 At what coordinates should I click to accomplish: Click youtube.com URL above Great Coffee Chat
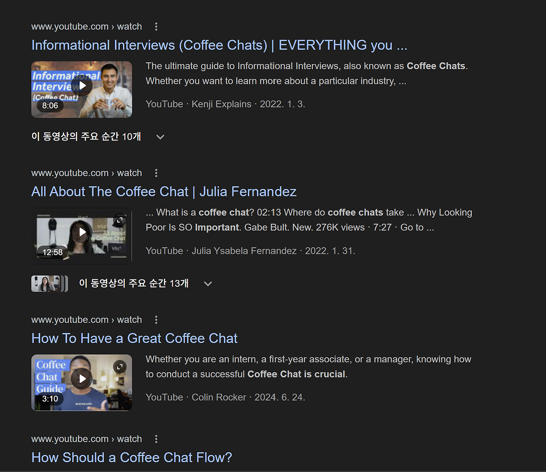tap(87, 320)
